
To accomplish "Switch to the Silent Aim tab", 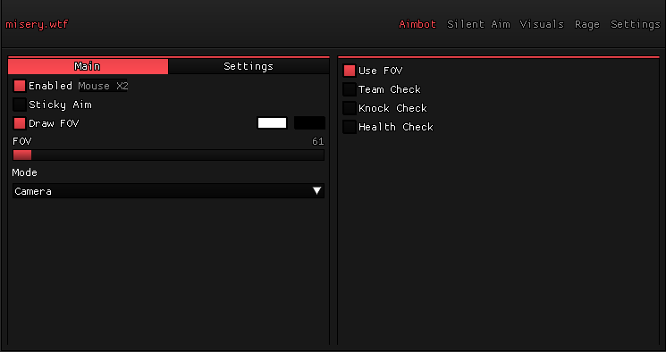I will tap(478, 24).
